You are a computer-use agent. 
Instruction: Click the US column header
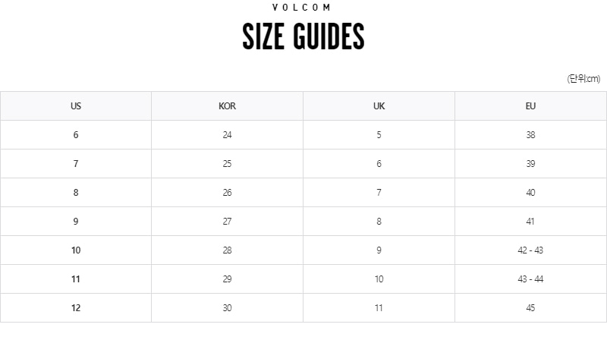pyautogui.click(x=76, y=106)
